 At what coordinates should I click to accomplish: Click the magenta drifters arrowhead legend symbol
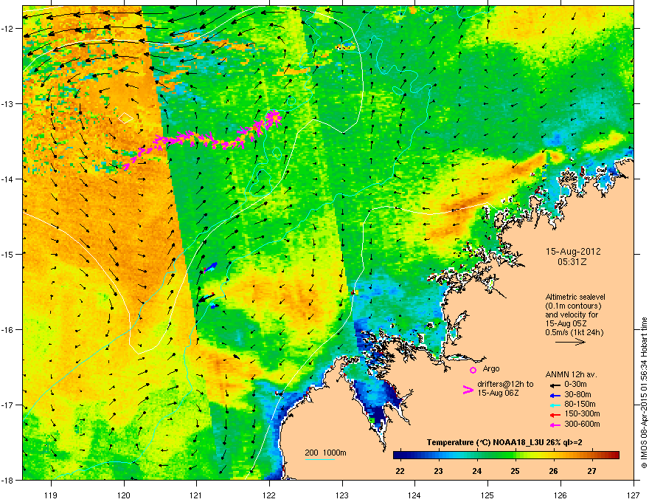pos(468,390)
